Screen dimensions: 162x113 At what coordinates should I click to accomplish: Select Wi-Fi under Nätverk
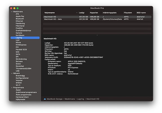[18, 85]
